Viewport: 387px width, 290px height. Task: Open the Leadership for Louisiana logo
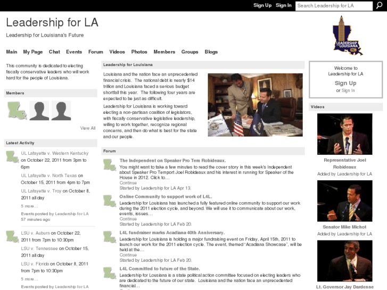[348, 36]
